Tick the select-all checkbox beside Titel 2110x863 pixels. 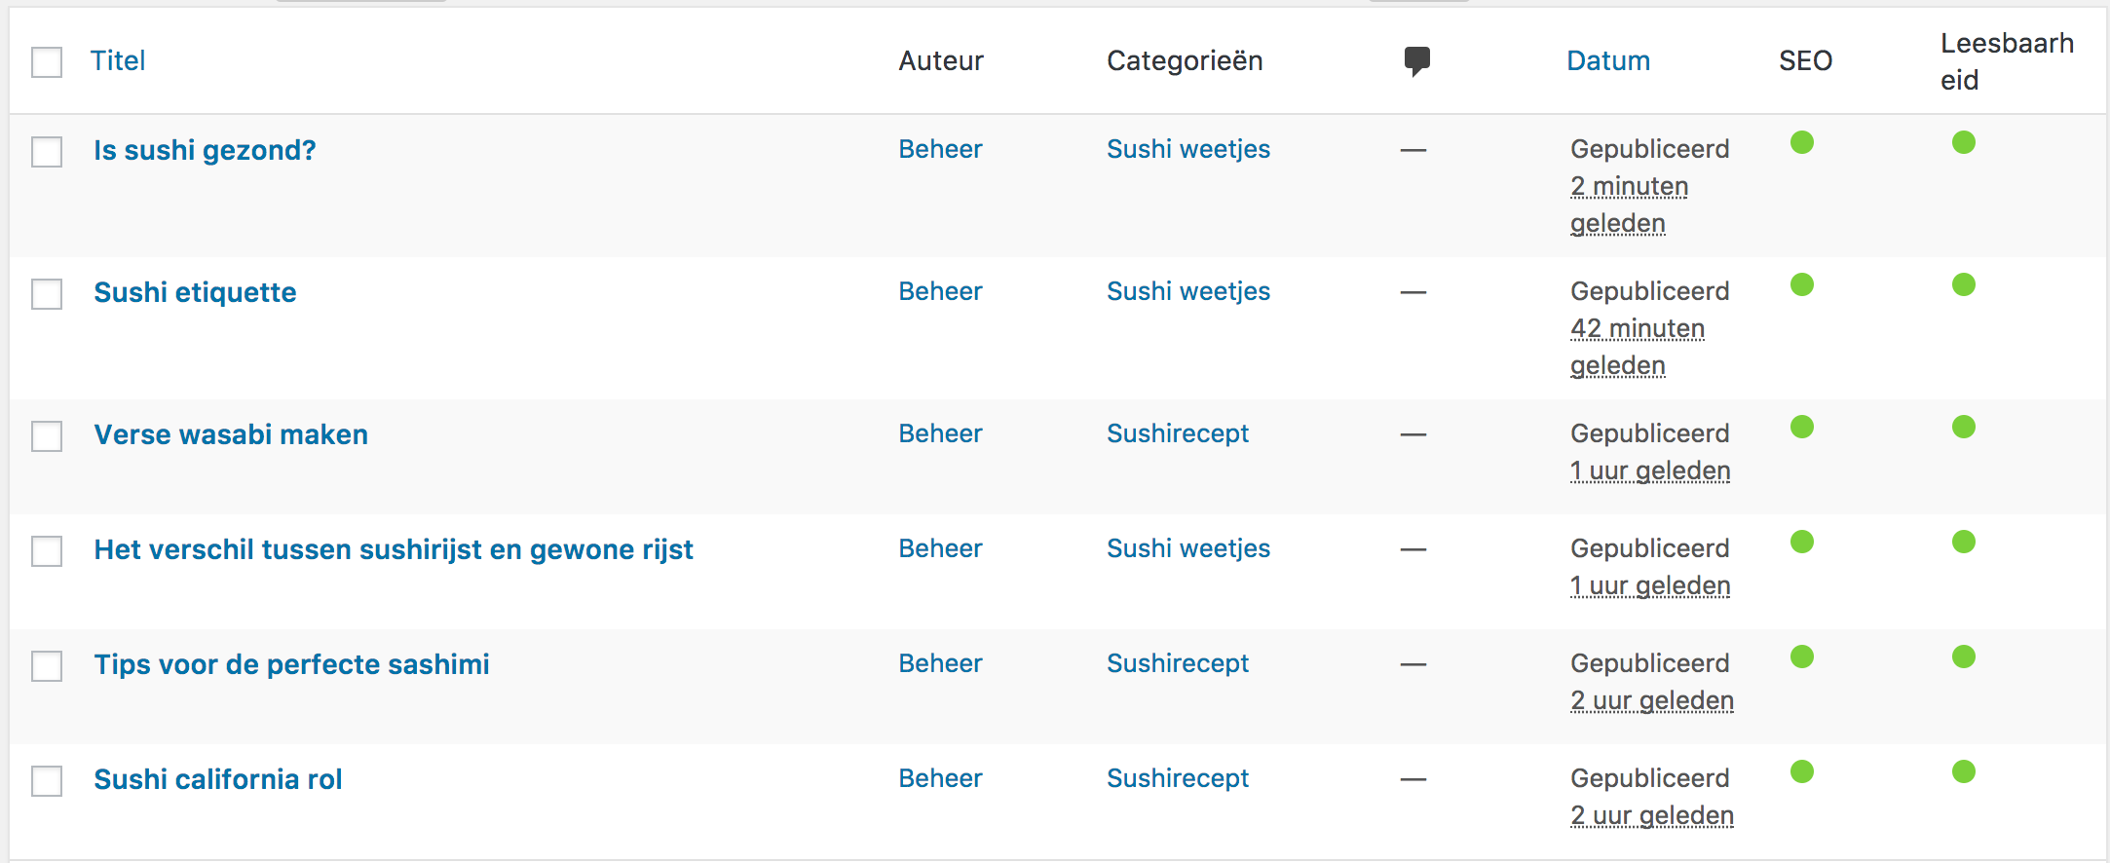[x=47, y=62]
